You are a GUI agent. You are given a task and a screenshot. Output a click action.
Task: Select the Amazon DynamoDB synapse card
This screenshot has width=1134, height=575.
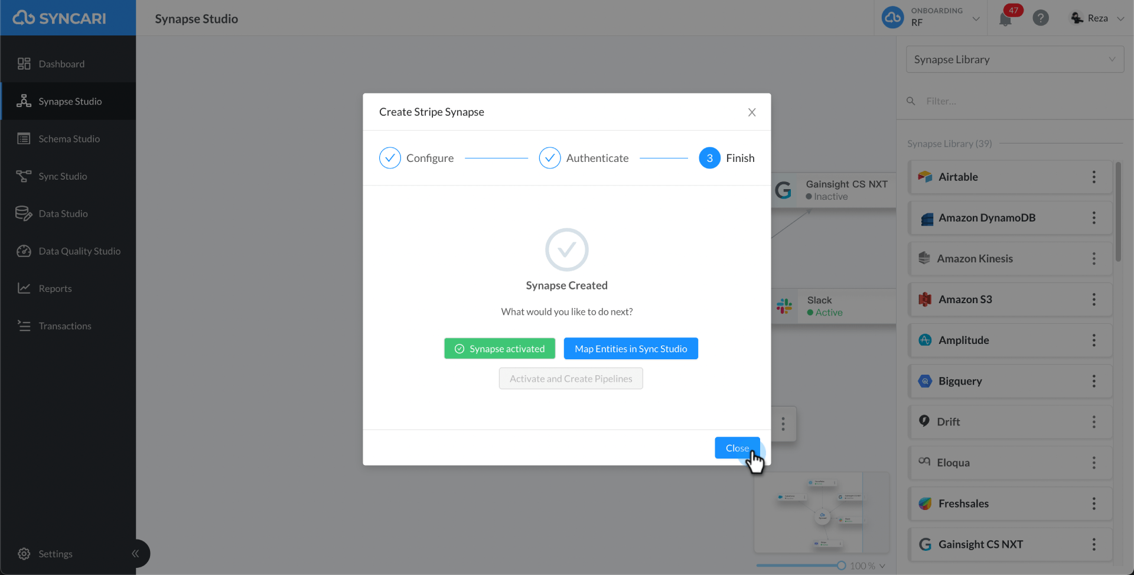coord(1010,217)
